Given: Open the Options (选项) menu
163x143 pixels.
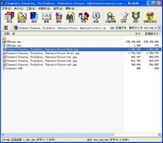Looking at the screenshot, I should click(x=58, y=8).
